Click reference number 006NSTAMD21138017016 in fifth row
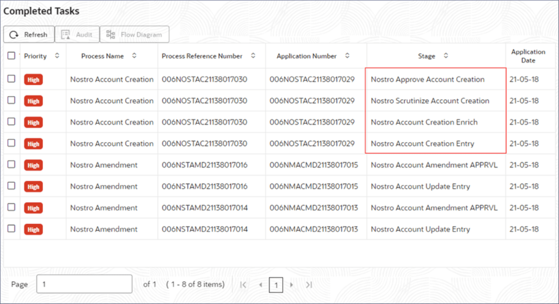559x304 pixels. tap(204, 165)
